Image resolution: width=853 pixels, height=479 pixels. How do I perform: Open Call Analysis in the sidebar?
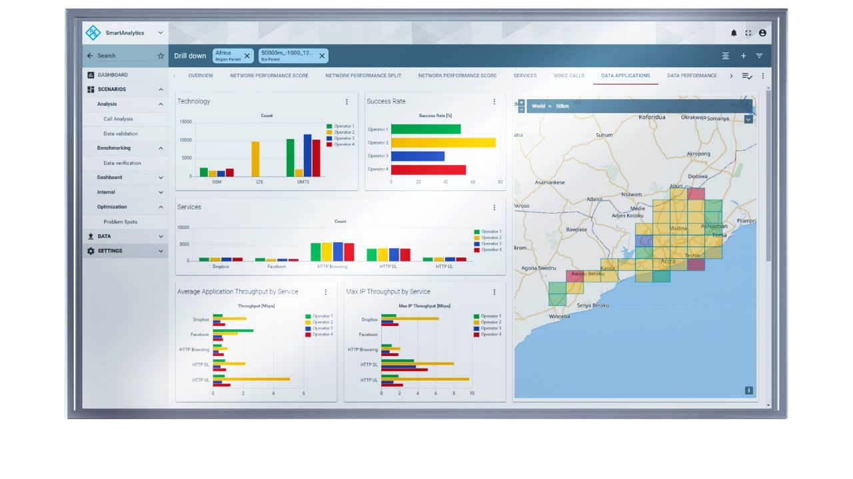(x=118, y=119)
